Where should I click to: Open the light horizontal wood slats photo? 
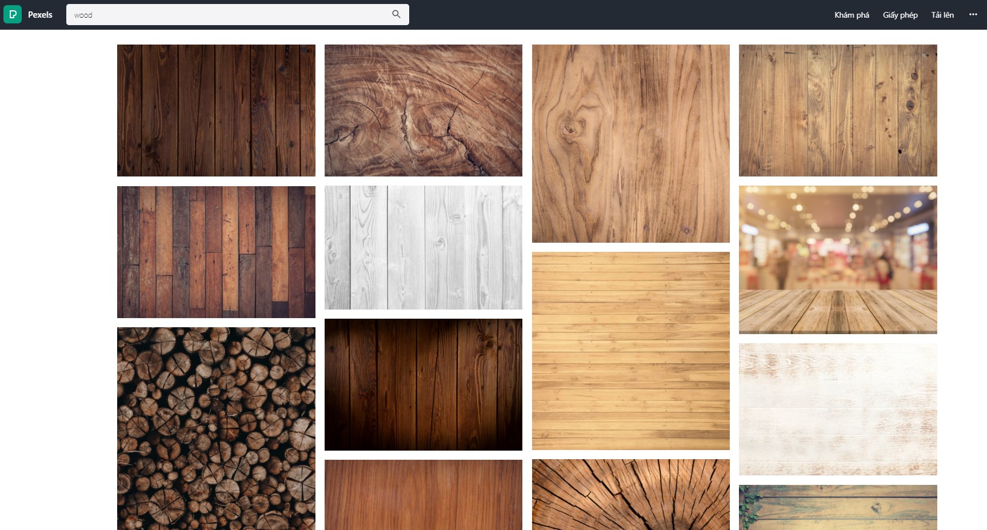[x=631, y=351]
